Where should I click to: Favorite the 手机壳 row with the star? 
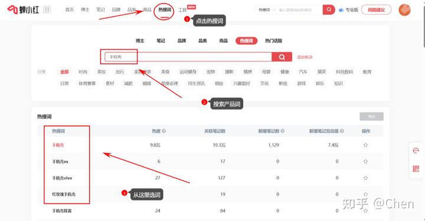click(x=365, y=145)
